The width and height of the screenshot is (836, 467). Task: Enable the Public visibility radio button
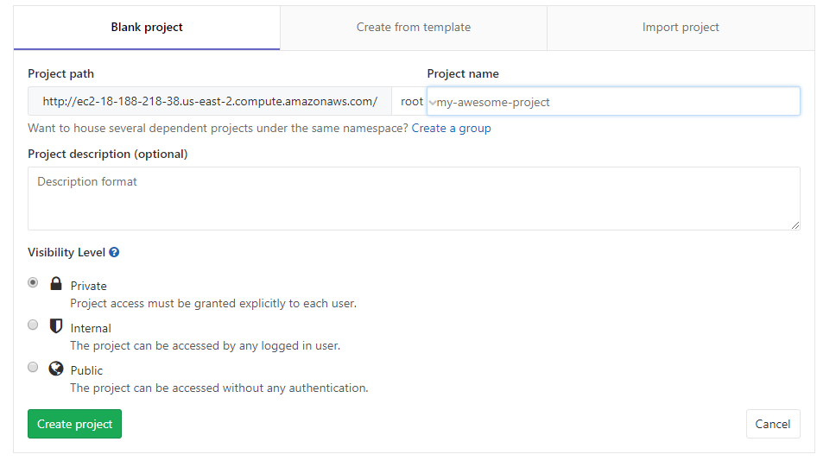(x=33, y=367)
